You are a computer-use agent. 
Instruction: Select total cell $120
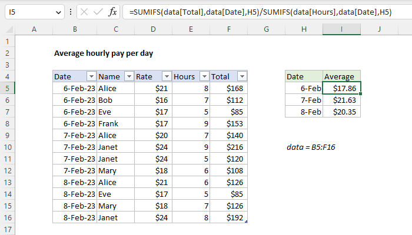[x=228, y=159]
